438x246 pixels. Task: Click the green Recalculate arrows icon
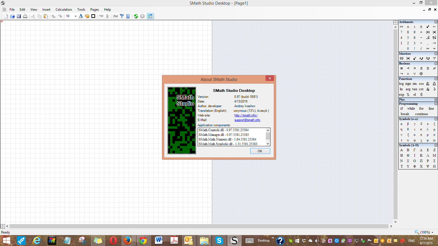(x=136, y=16)
